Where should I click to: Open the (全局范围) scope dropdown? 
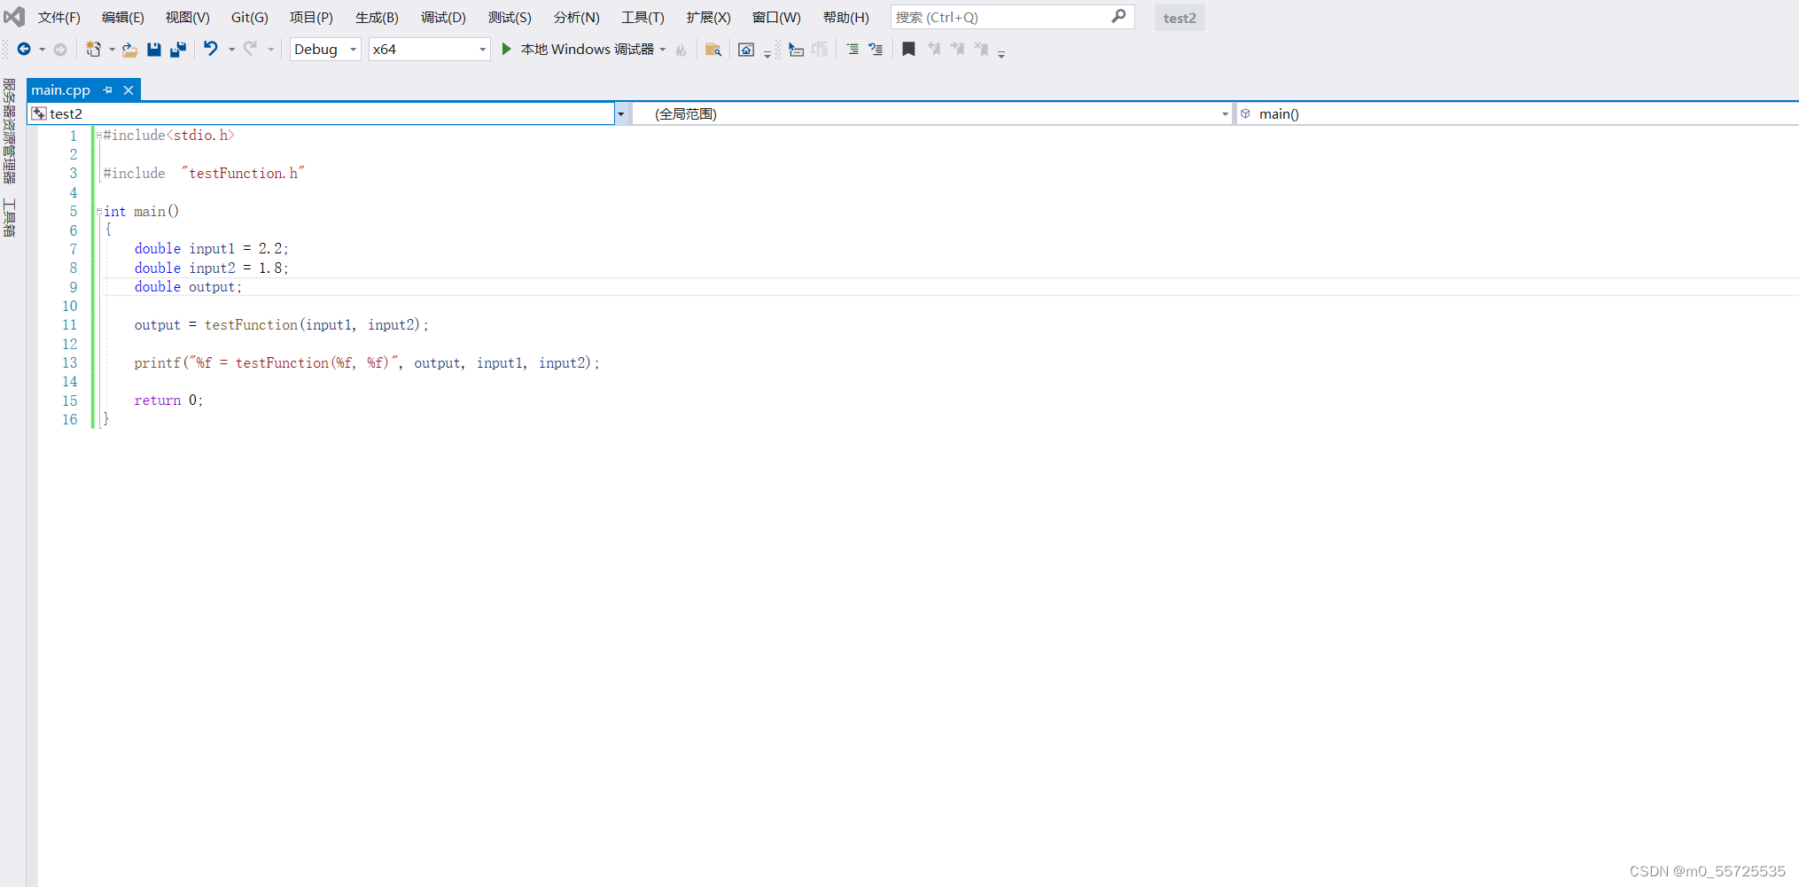pos(1225,113)
